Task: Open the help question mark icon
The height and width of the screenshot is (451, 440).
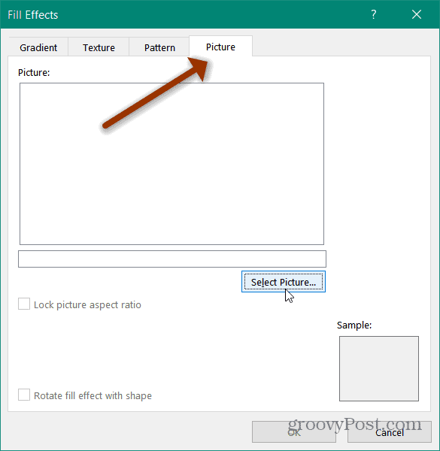Action: tap(373, 14)
